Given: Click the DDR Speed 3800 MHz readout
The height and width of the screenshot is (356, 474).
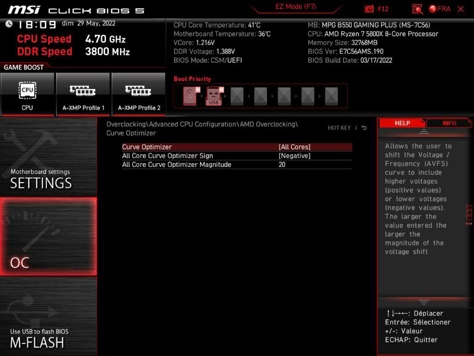Looking at the screenshot, I should click(73, 52).
